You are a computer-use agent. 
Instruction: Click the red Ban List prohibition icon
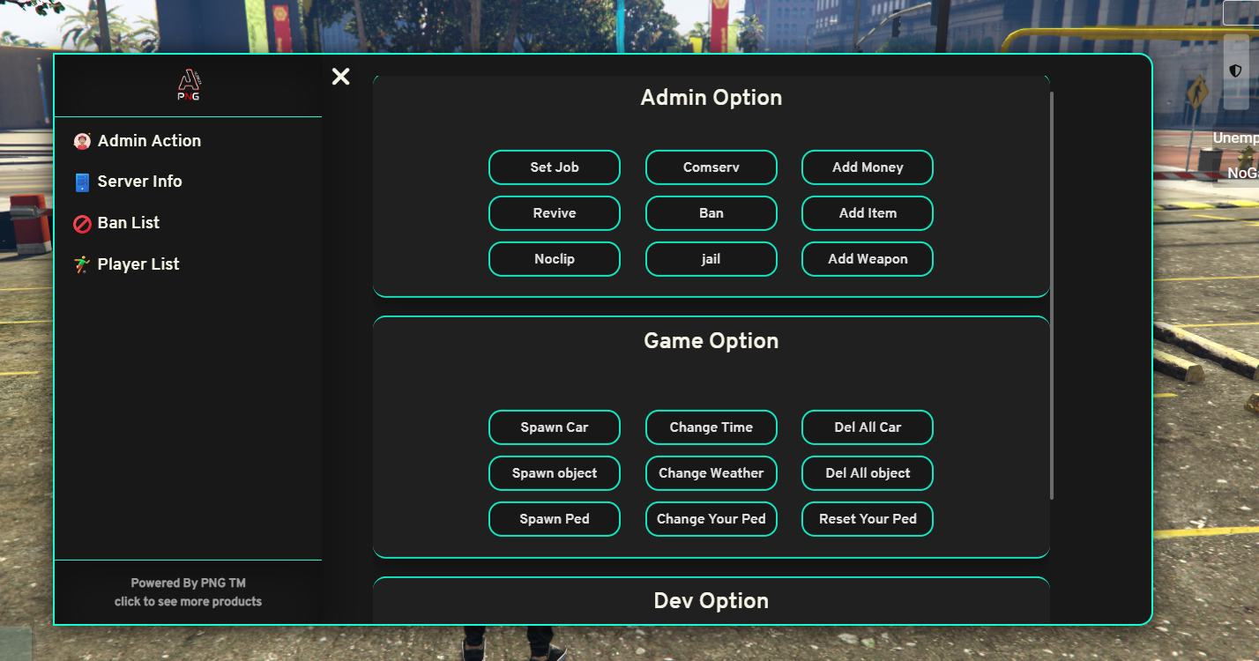tap(82, 224)
